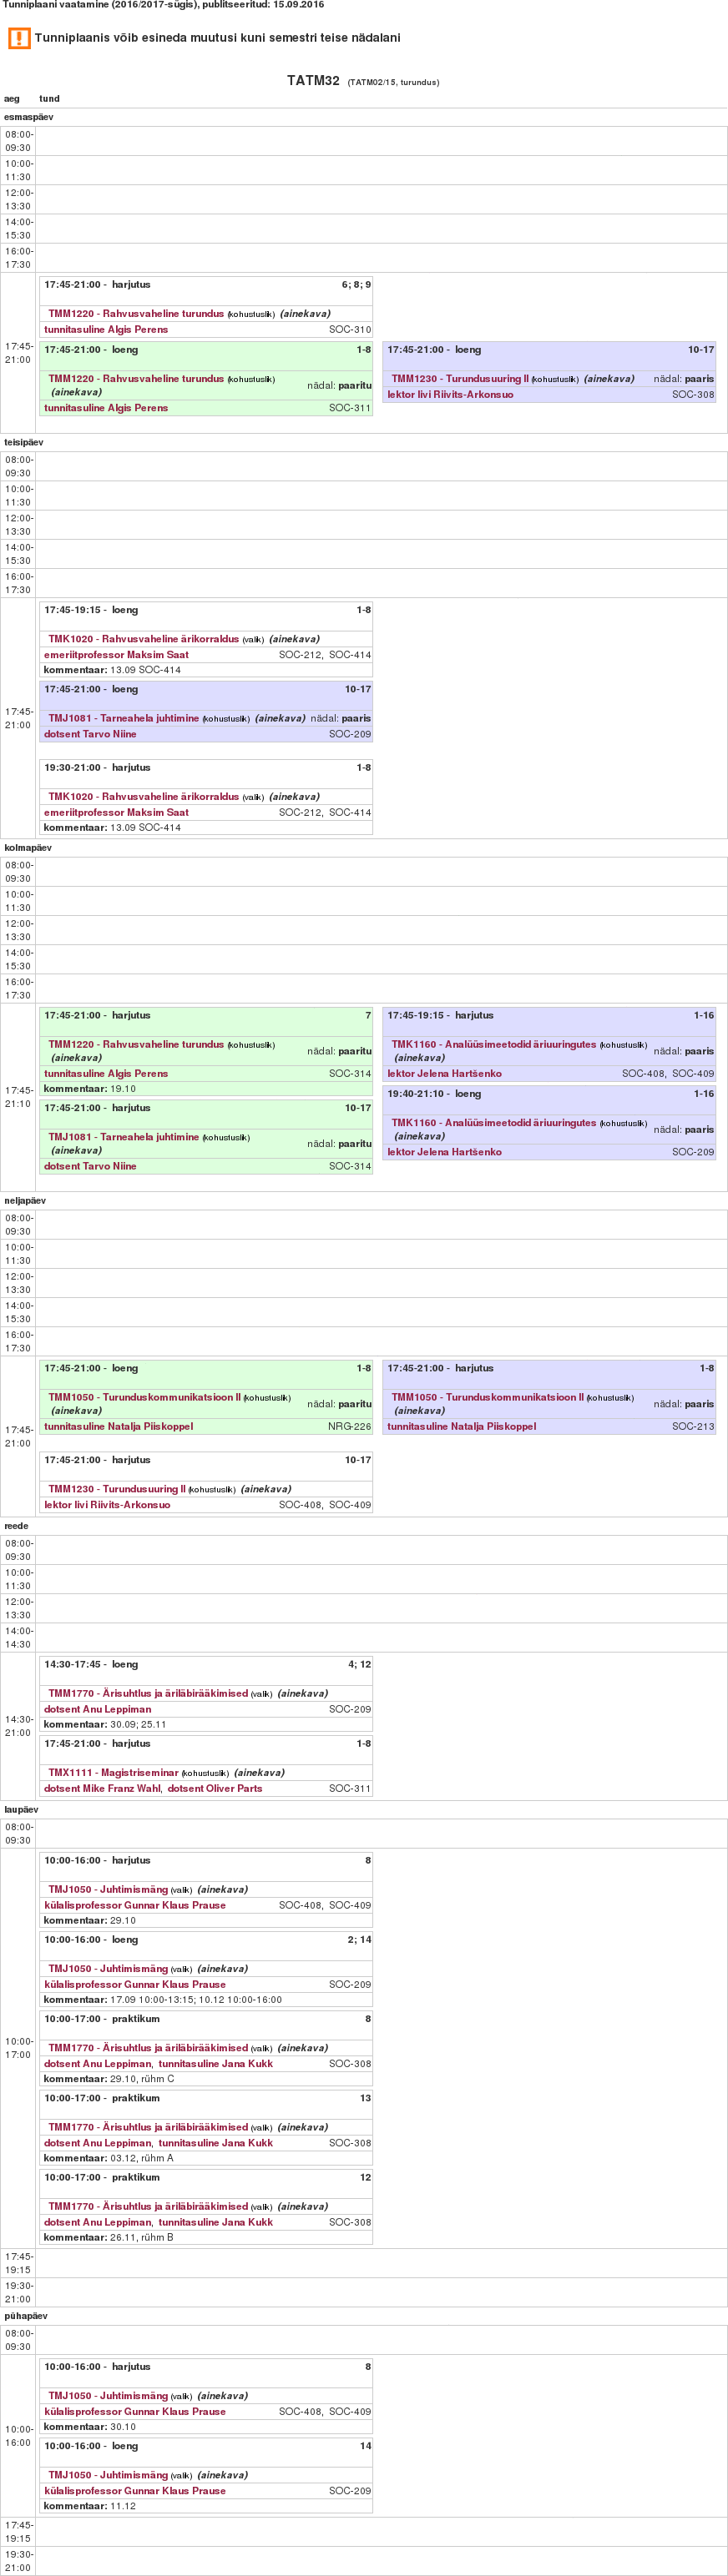The width and height of the screenshot is (728, 2576).
Task: Click emeriitprofessor Maksim Saat in 17:45-19:15 lecture
Action: 116,654
